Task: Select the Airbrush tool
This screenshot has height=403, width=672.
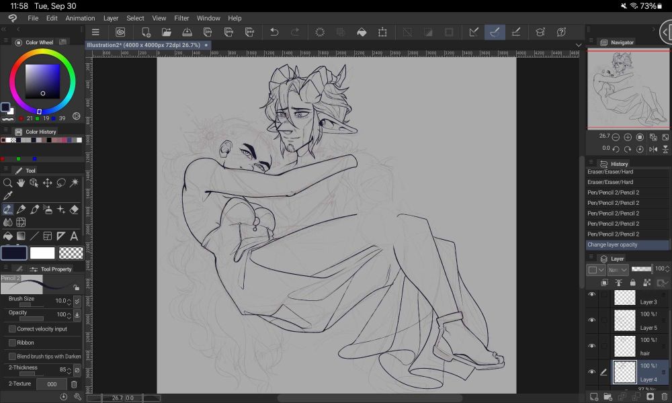Action: [47, 210]
